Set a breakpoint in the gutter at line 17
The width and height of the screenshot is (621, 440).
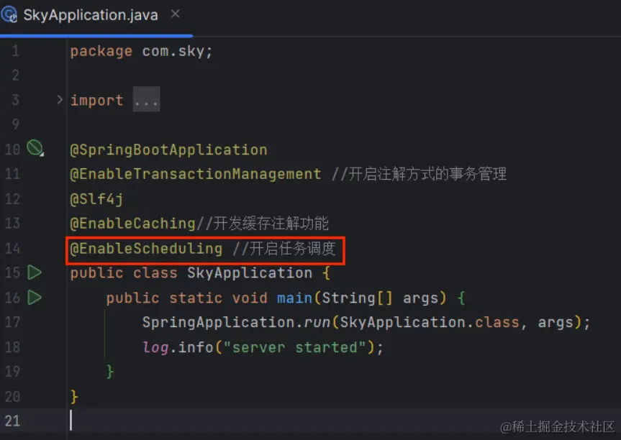coord(33,322)
